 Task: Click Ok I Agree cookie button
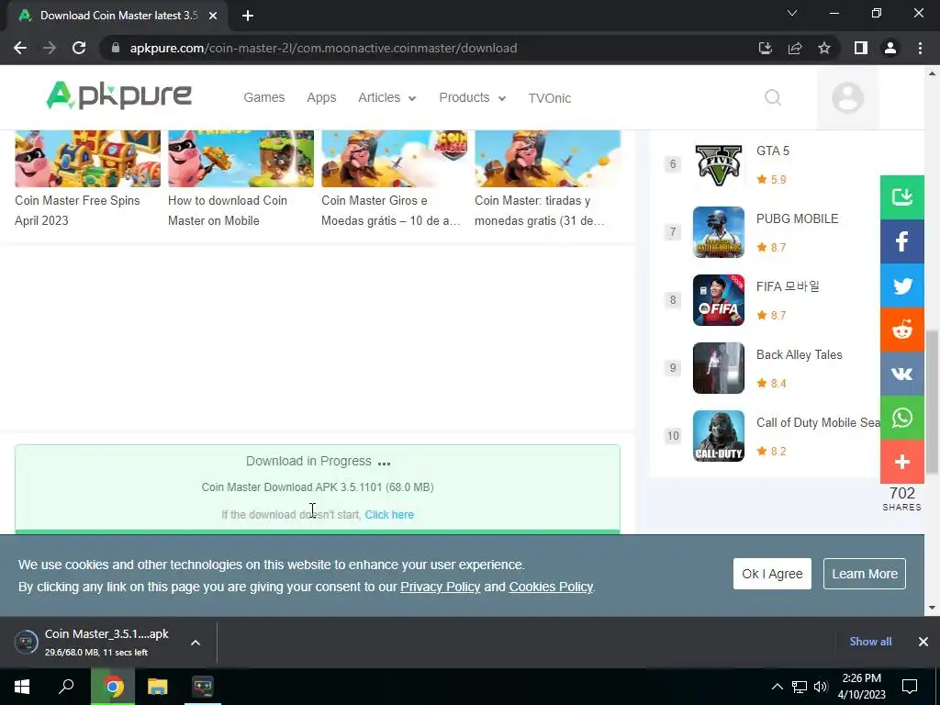pos(772,574)
